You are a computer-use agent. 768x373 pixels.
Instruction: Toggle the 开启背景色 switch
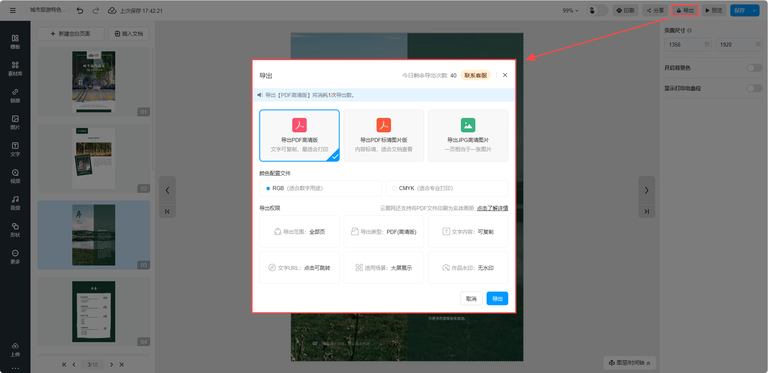coord(754,68)
